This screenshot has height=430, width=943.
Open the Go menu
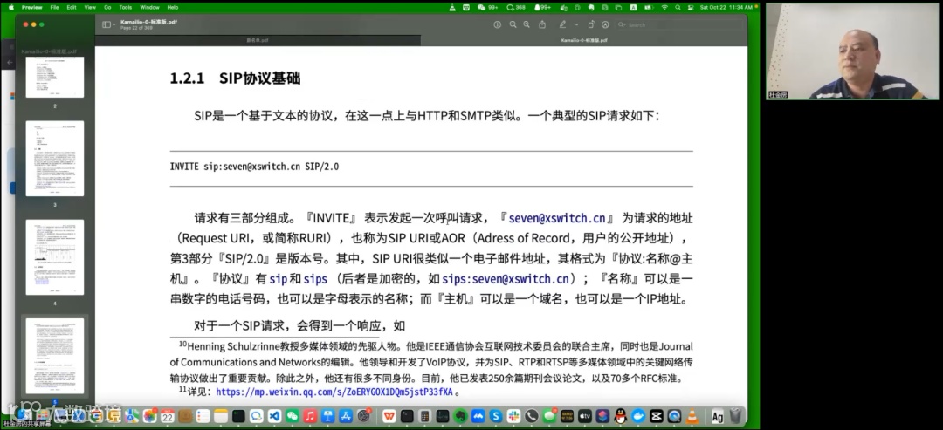(107, 7)
